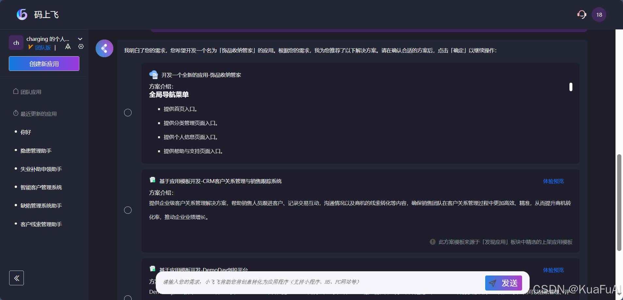The width and height of the screenshot is (623, 300).
Task: Click the 全局导航菜单 heading
Action: pyautogui.click(x=169, y=95)
